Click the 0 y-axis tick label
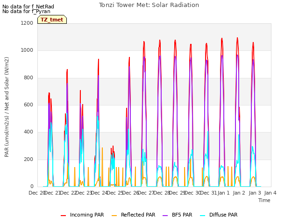Viewport: 299px width, 224px height. 32,187
